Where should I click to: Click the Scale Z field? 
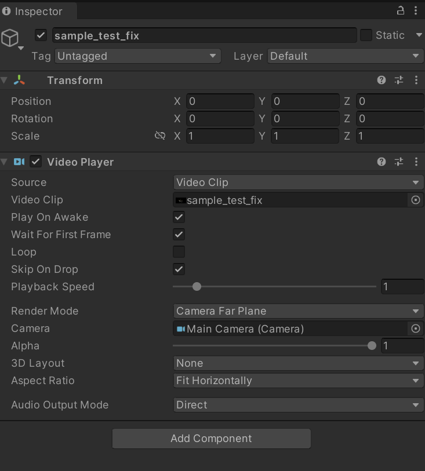390,136
